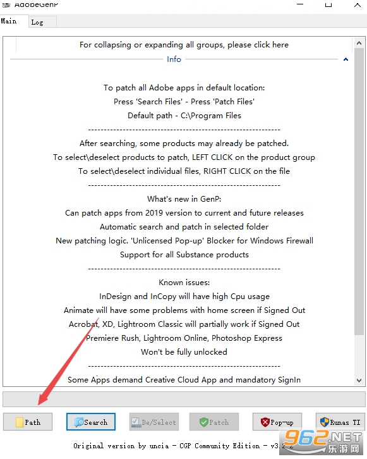
Task: Click "Won't be fully unlocked" line
Action: tap(184, 352)
